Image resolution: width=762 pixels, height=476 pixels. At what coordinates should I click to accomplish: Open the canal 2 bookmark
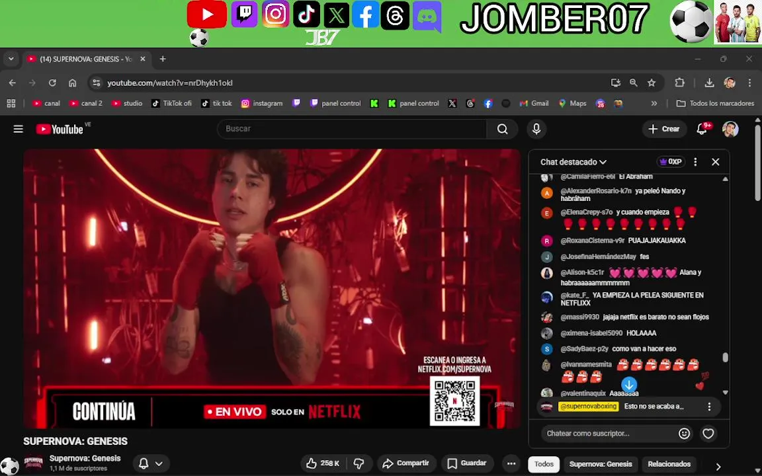point(86,103)
